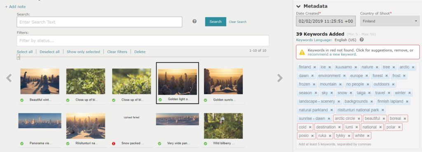Click the Date Created field
Viewport: 422px width, 152px height.
pos(326,21)
